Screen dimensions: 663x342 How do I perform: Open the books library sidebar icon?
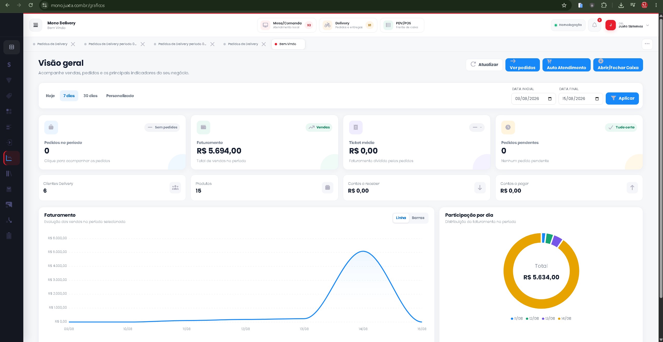tap(9, 173)
